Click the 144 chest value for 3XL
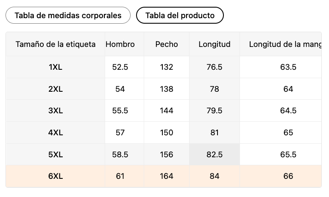This screenshot has height=197, width=329. click(x=167, y=111)
